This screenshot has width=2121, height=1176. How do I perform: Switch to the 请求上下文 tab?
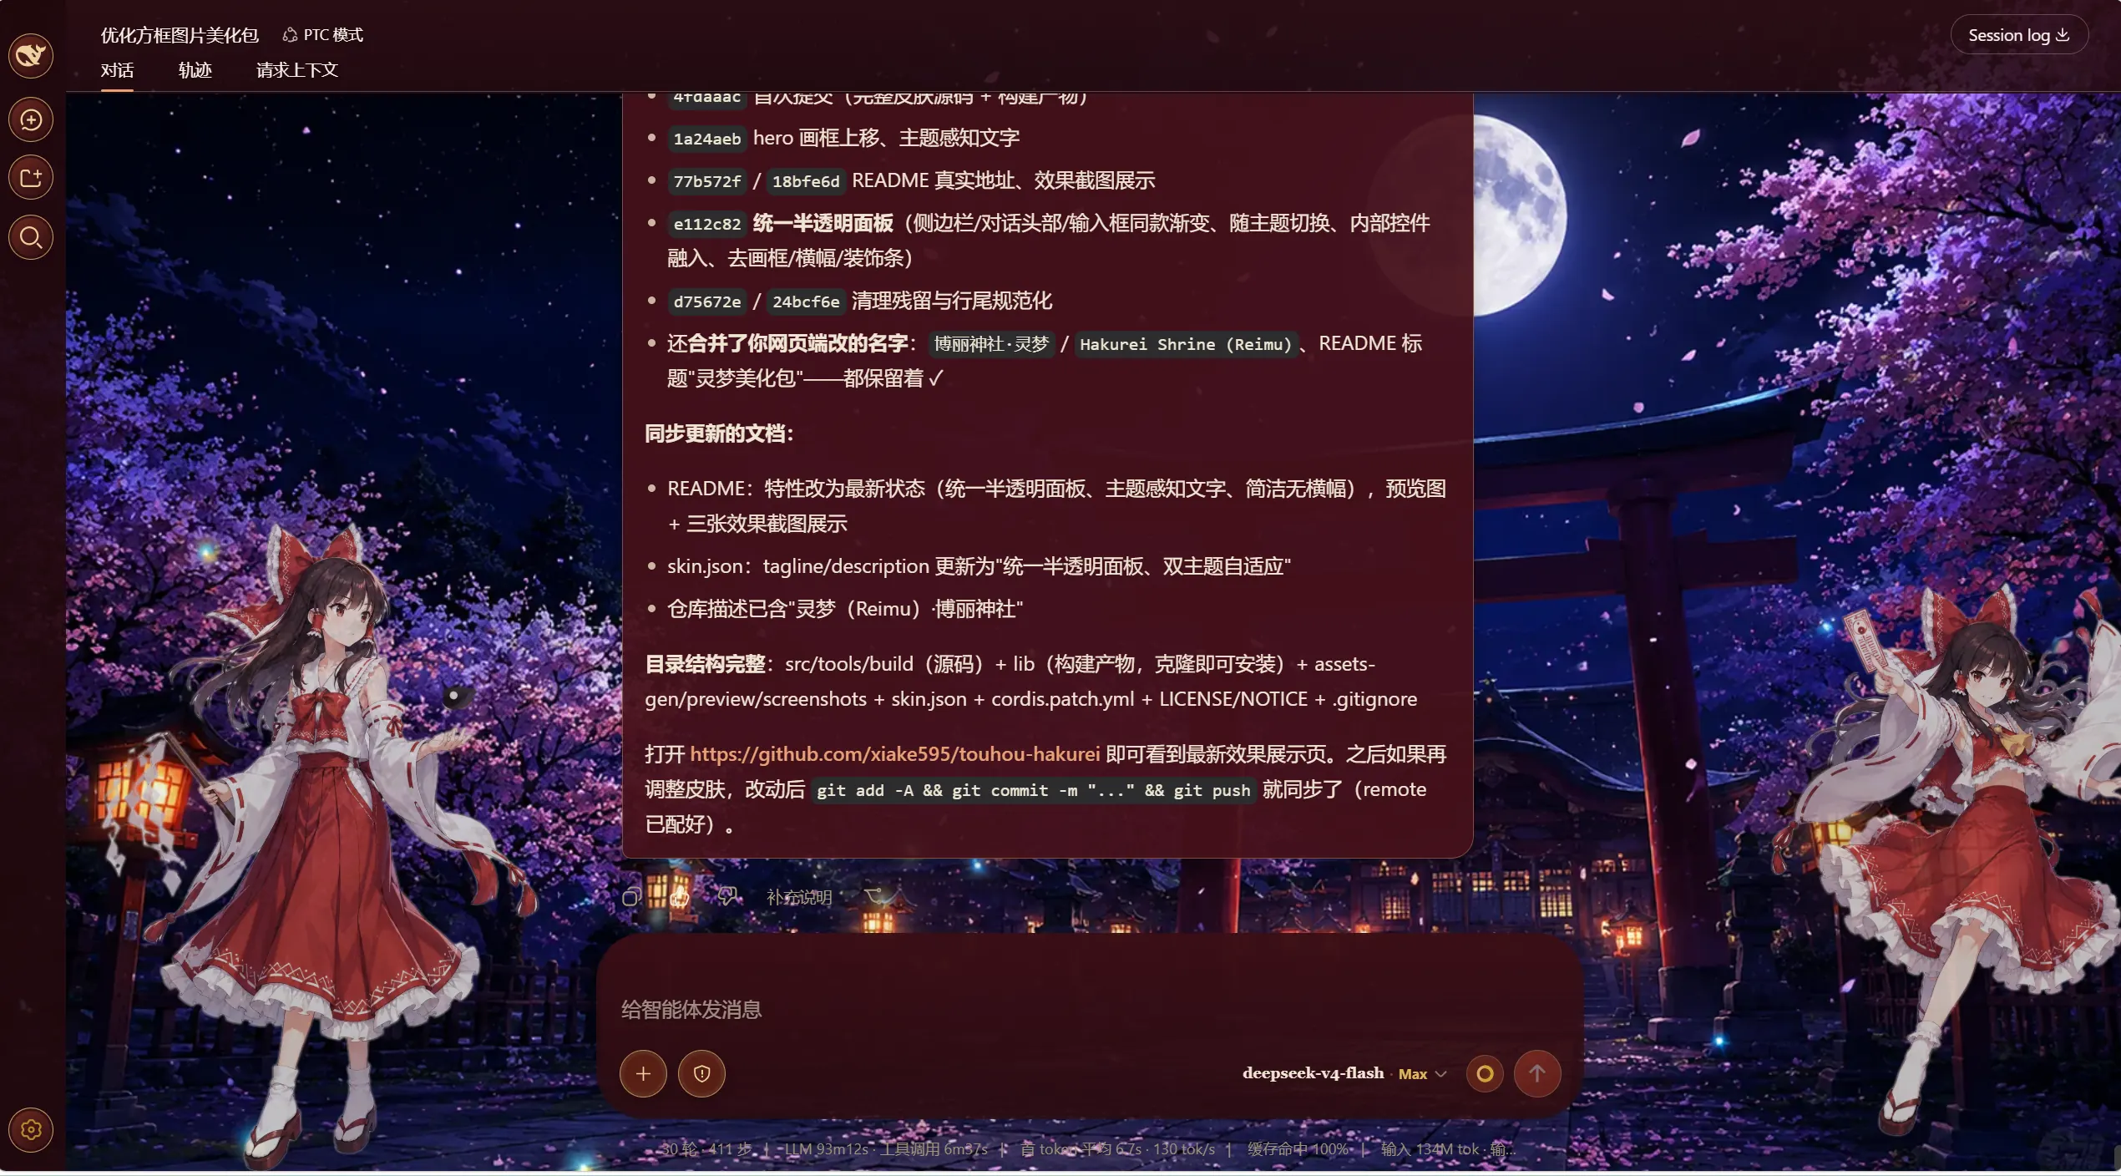click(x=297, y=70)
